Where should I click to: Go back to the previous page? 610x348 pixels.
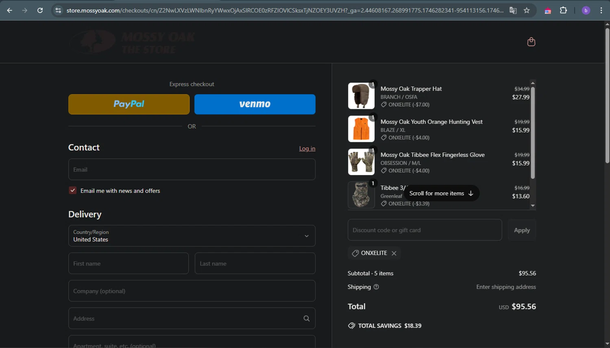[x=10, y=10]
